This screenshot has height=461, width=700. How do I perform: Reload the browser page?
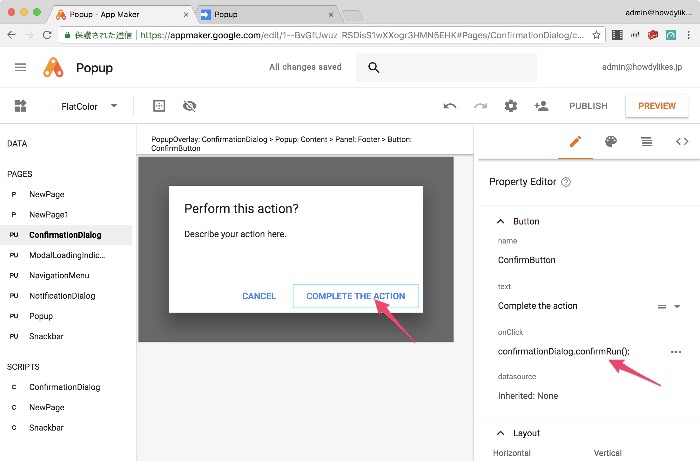click(47, 35)
